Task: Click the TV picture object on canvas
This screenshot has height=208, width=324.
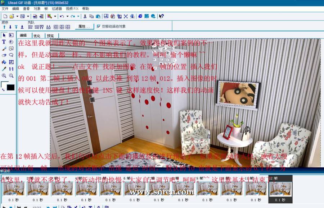Action: click(x=238, y=94)
